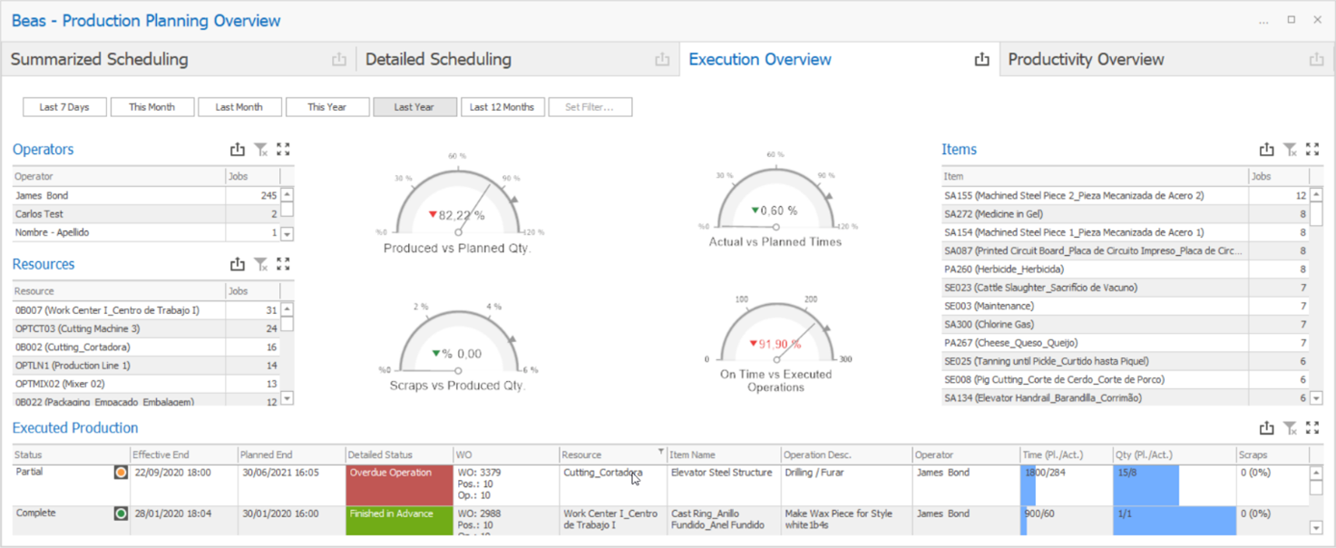
Task: Toggle the Last Year filter
Action: (414, 107)
